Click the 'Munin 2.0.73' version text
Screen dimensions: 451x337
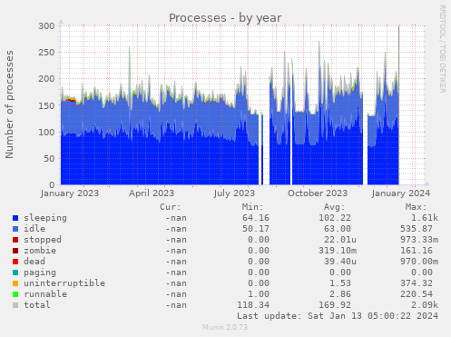[225, 327]
